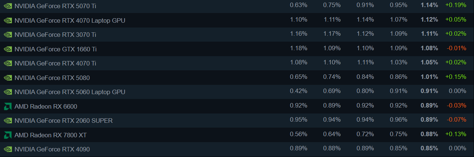Click the 1.18% value in GTX 1660 Ti row
This screenshot has width=474, height=157.
click(x=298, y=48)
